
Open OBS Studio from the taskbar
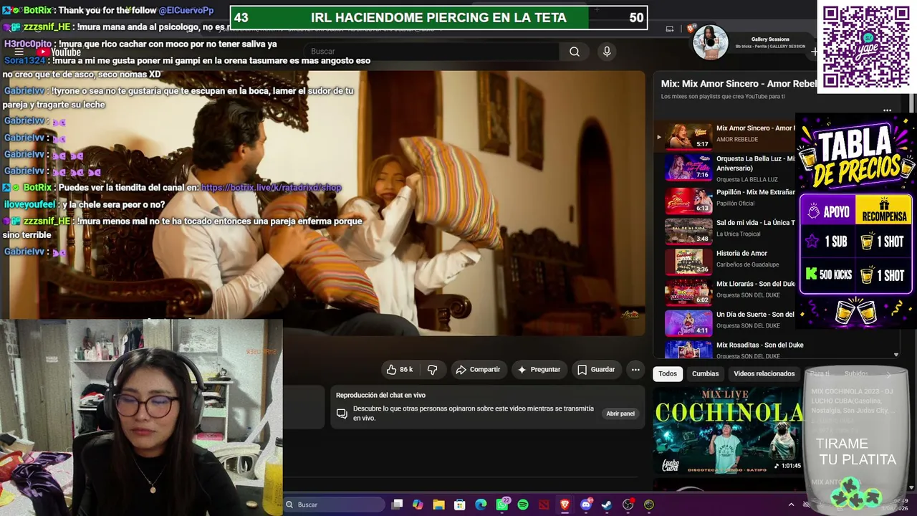click(628, 505)
